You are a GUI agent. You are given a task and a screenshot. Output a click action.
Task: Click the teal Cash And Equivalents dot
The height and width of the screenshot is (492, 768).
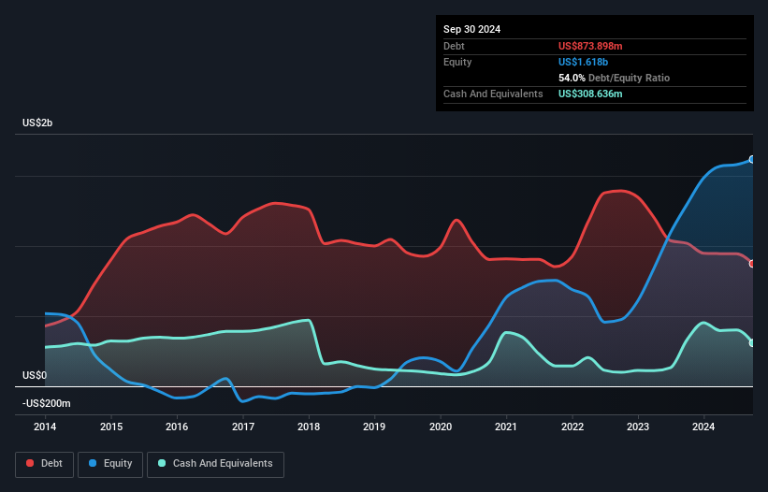coord(162,463)
